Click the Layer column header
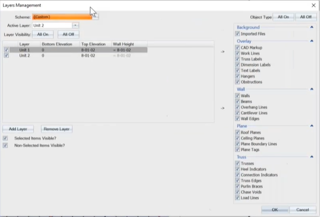This screenshot has width=320, height=217. [x=29, y=44]
